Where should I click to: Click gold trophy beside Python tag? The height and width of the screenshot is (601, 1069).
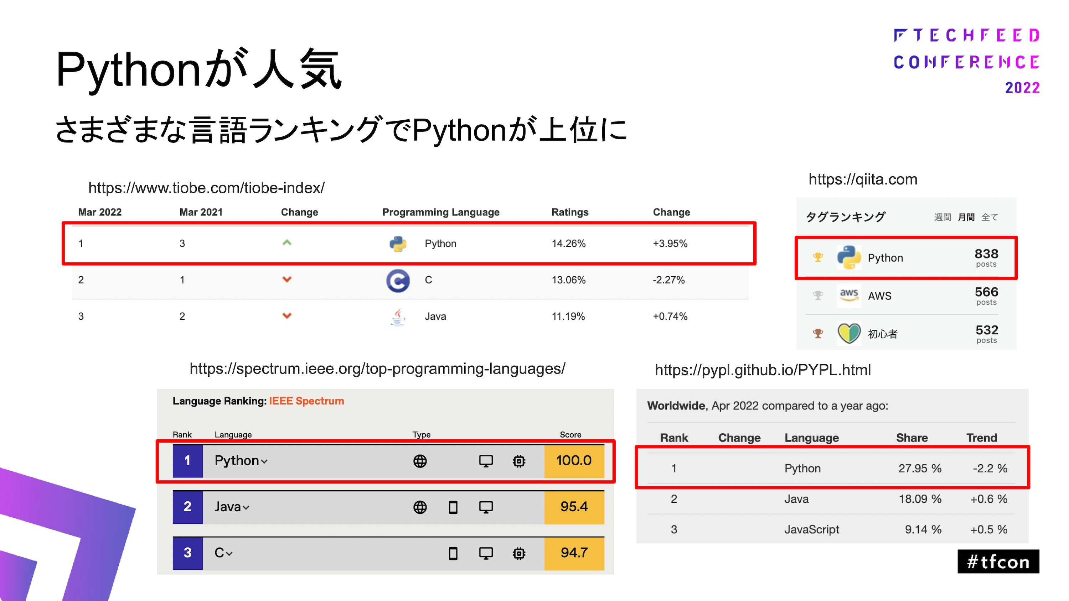[x=818, y=257]
